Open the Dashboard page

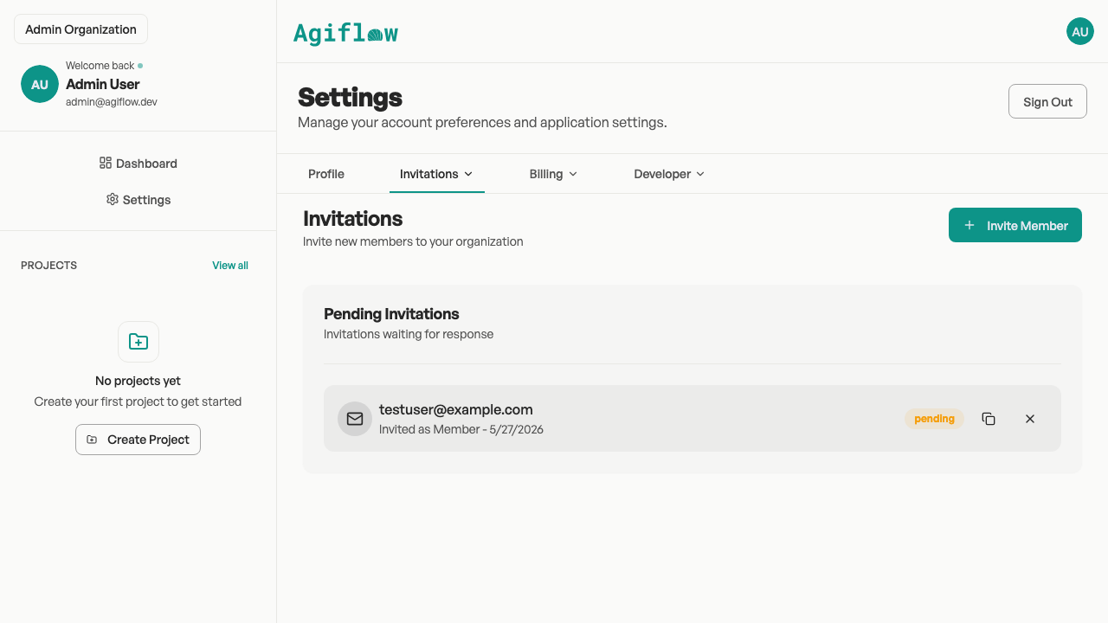point(138,164)
